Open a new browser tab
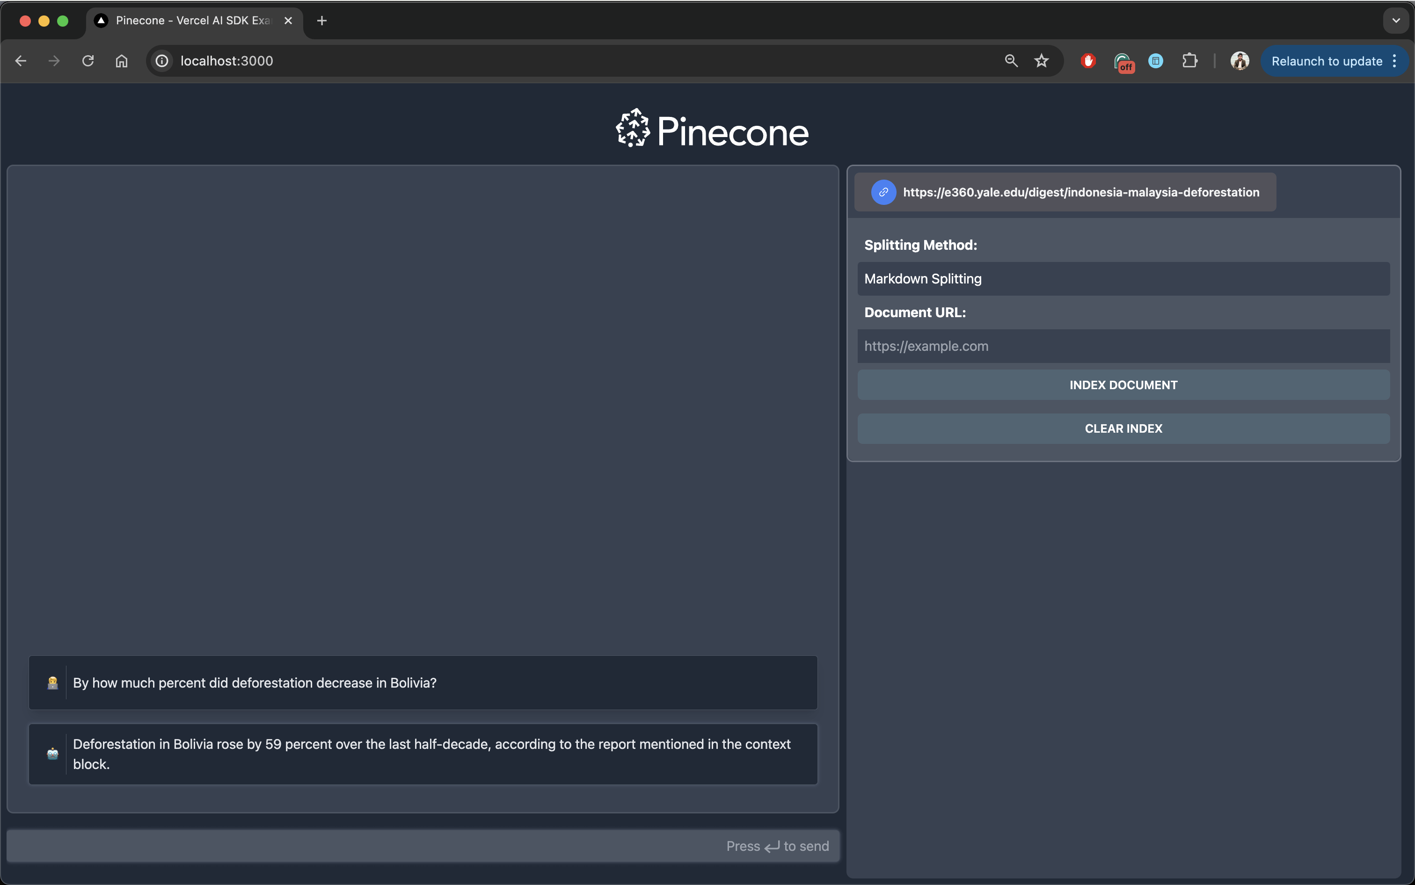The width and height of the screenshot is (1415, 885). (321, 21)
